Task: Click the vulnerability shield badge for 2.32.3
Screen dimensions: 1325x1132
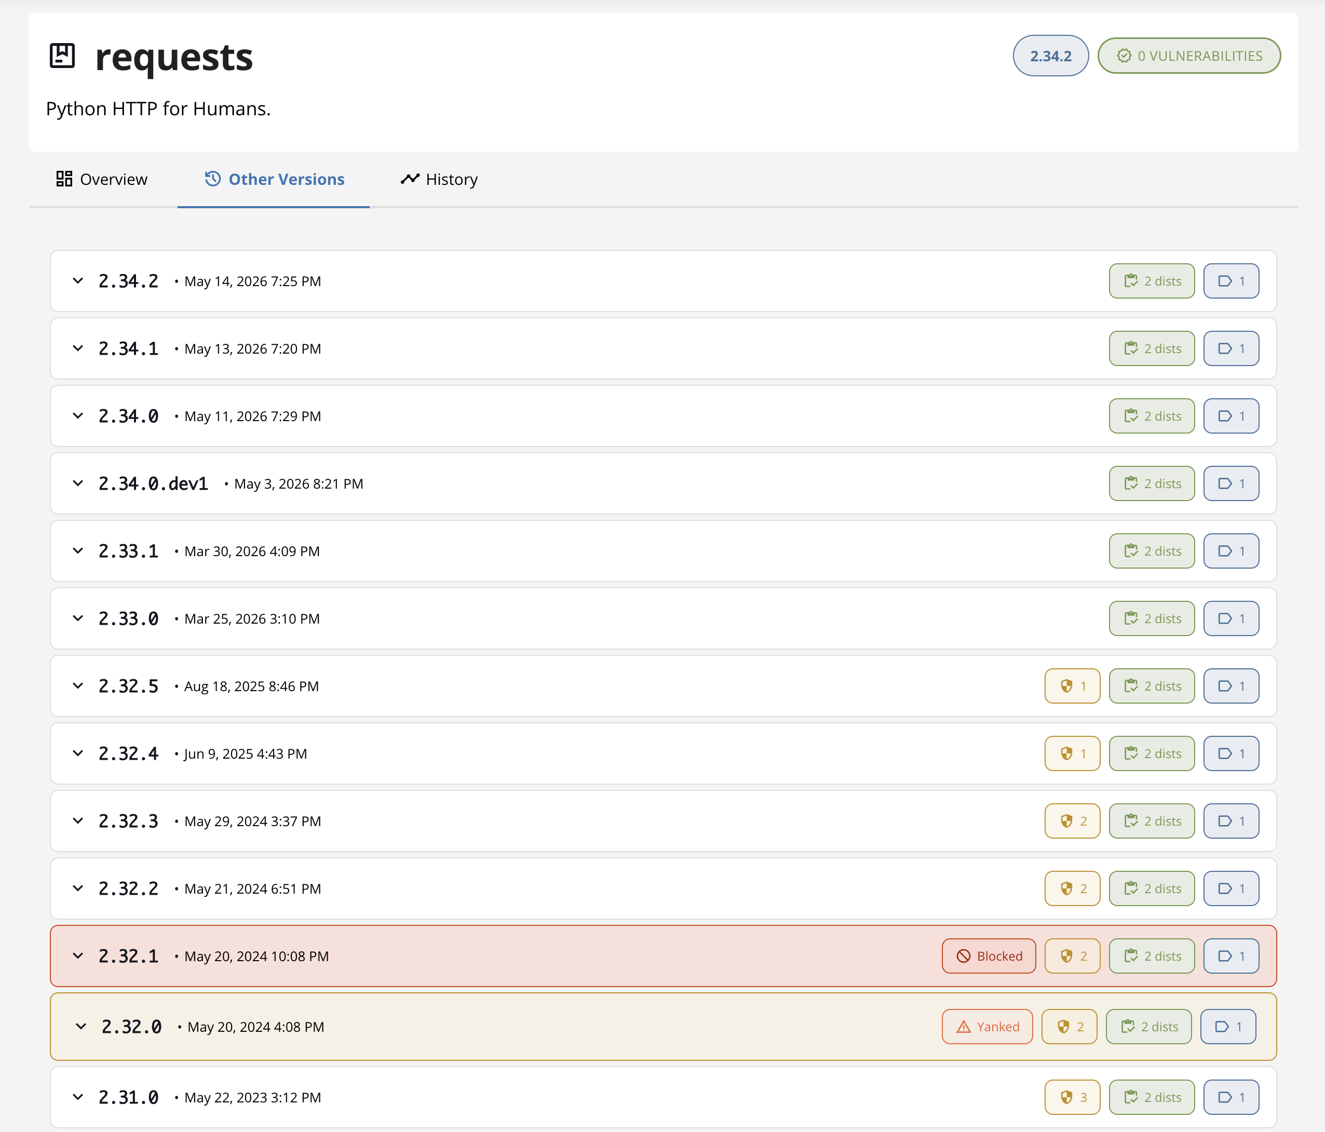Action: [1072, 820]
